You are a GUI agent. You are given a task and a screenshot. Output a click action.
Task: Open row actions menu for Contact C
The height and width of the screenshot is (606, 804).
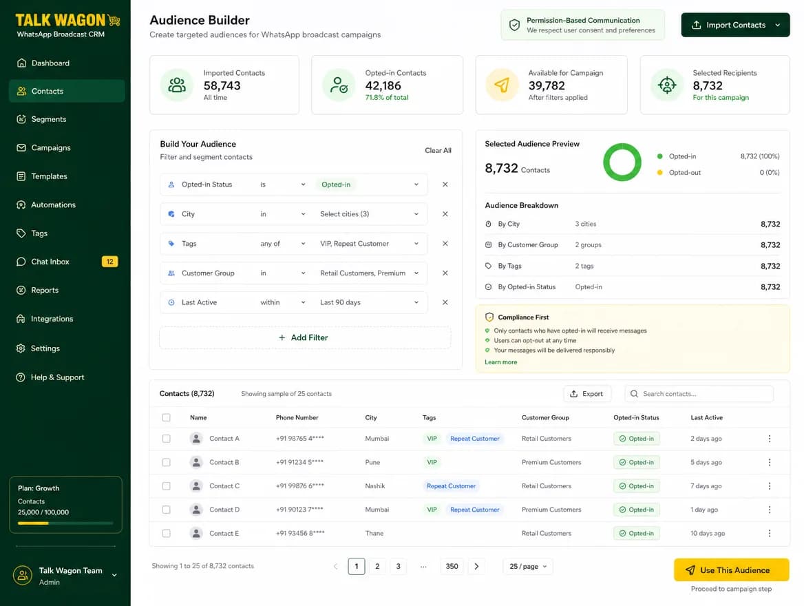click(769, 486)
